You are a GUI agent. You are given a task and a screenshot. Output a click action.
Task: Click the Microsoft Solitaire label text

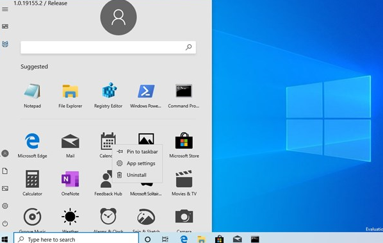pyautogui.click(x=146, y=194)
